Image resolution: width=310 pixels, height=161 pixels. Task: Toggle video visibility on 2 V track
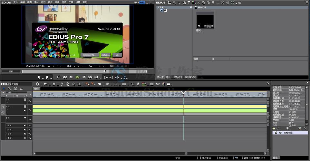coord(25,100)
